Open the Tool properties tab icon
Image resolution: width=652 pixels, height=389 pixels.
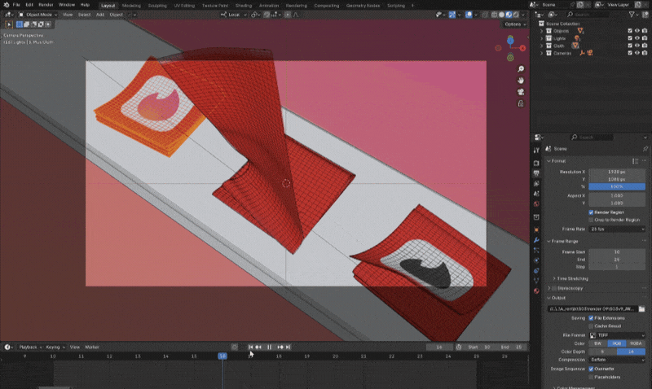click(536, 149)
